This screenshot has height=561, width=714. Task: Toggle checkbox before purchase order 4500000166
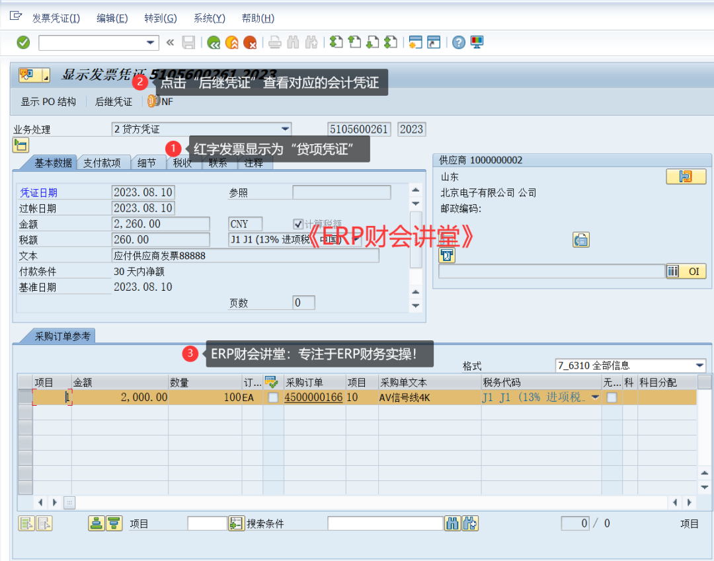273,398
